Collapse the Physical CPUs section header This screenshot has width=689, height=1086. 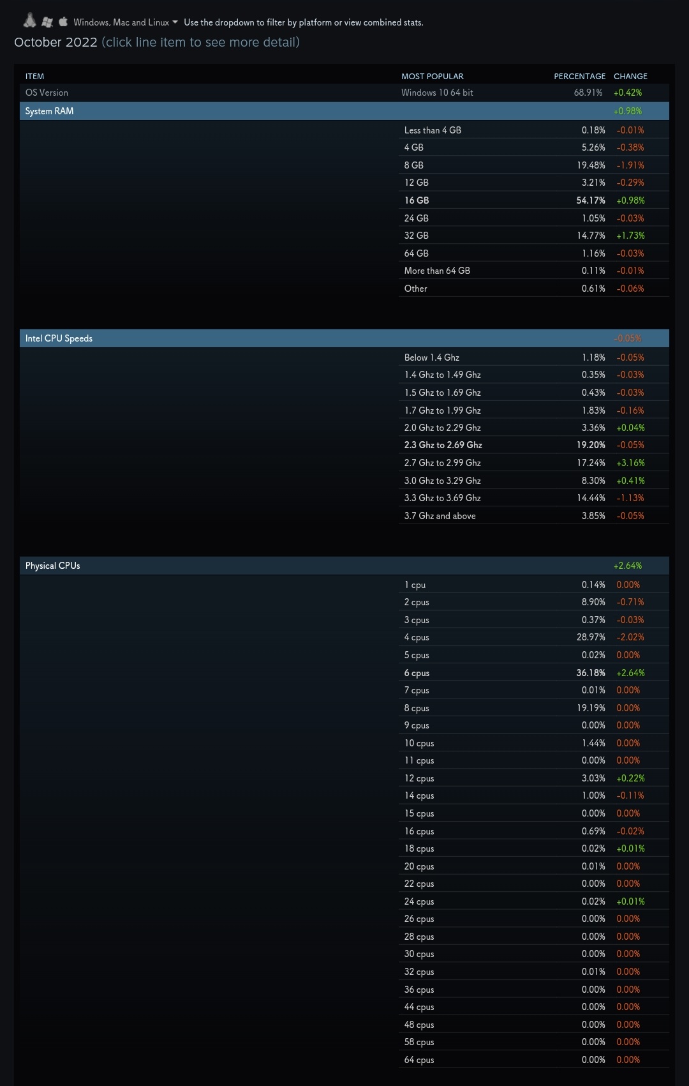[344, 566]
